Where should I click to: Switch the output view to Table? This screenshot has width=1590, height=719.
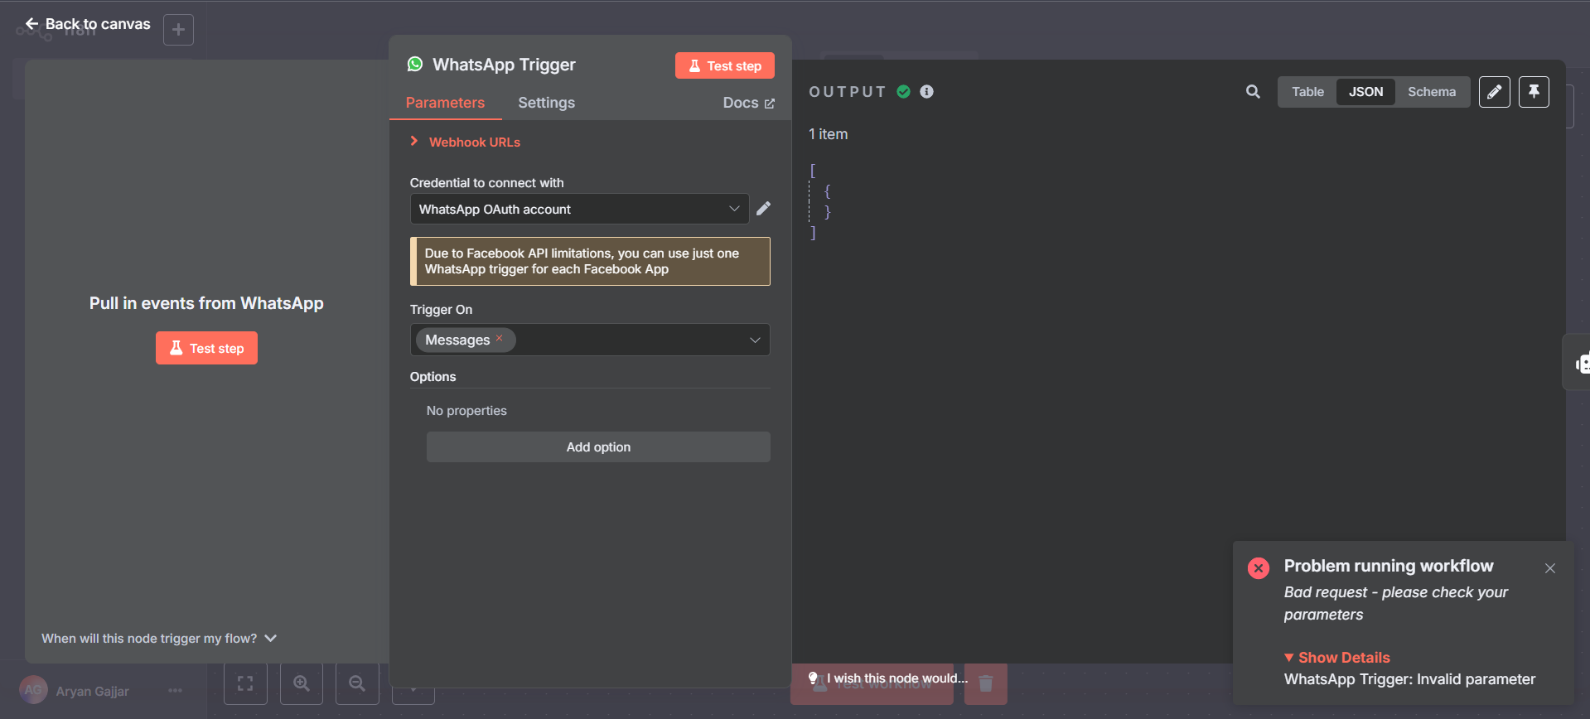[1307, 92]
